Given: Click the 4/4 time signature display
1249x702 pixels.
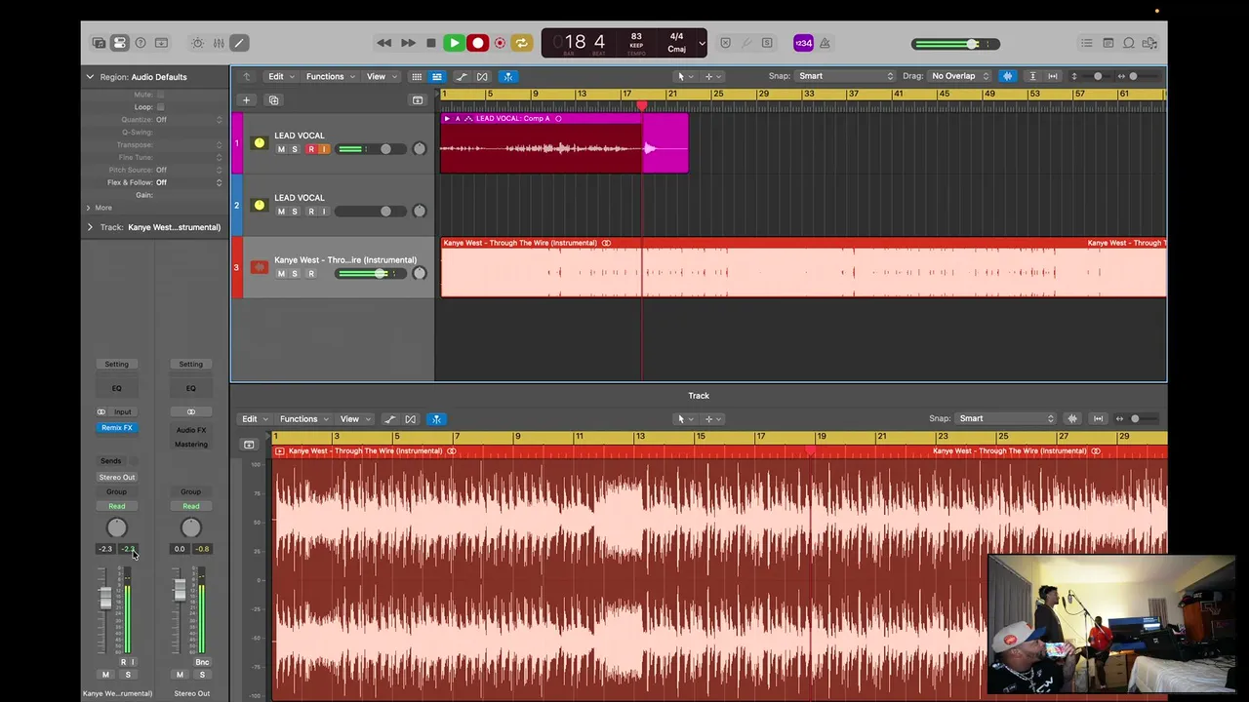Looking at the screenshot, I should (676, 37).
